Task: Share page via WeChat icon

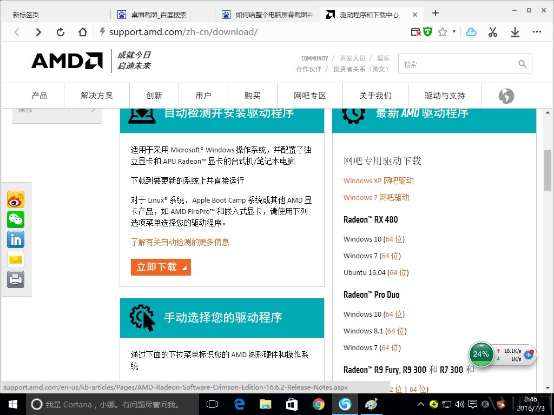Action: click(16, 219)
